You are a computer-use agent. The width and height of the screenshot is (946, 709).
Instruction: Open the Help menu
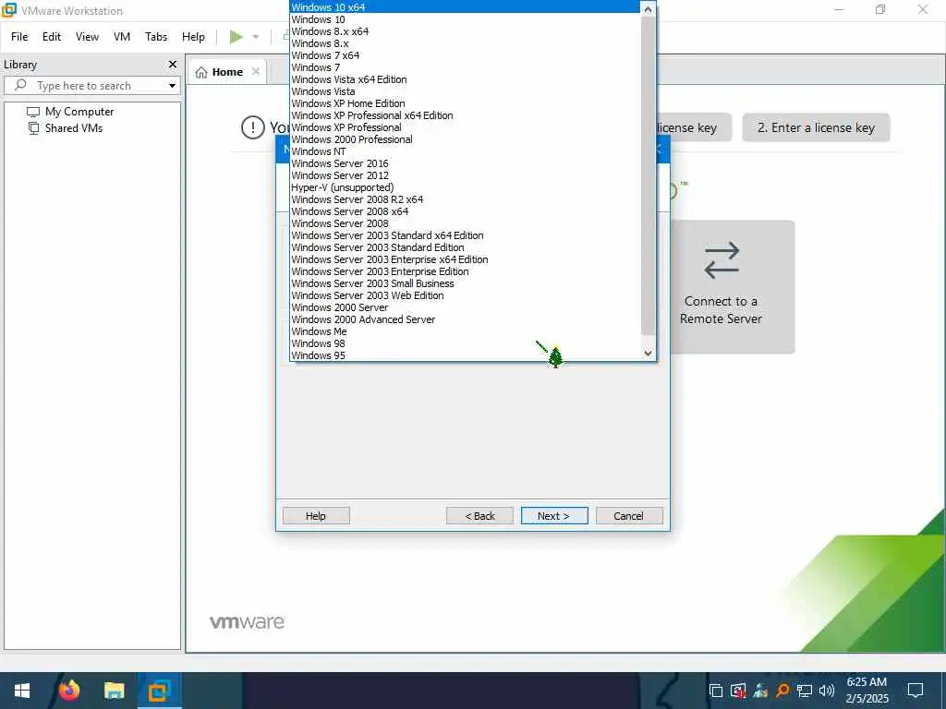[193, 37]
